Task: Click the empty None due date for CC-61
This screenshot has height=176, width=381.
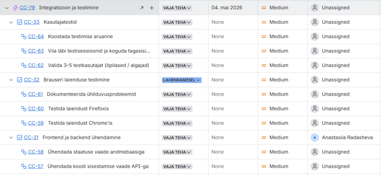Action: coord(218,94)
